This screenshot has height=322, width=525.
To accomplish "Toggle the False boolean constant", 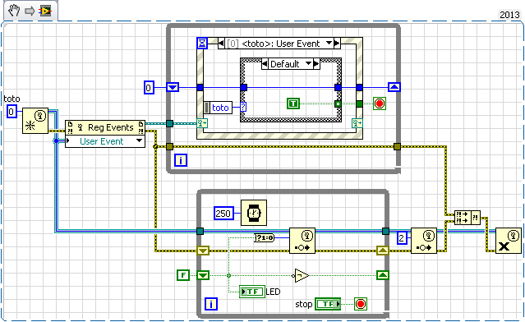I will tap(183, 275).
